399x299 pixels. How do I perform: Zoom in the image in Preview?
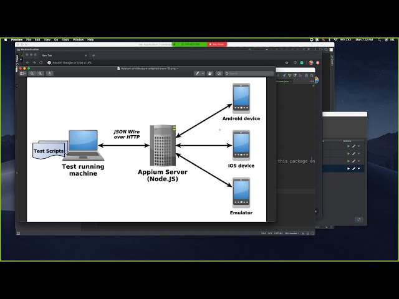(x=40, y=74)
